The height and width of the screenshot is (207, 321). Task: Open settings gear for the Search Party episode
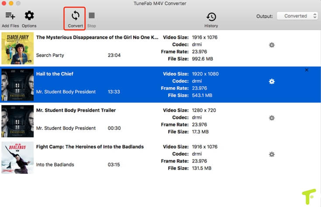pyautogui.click(x=272, y=45)
